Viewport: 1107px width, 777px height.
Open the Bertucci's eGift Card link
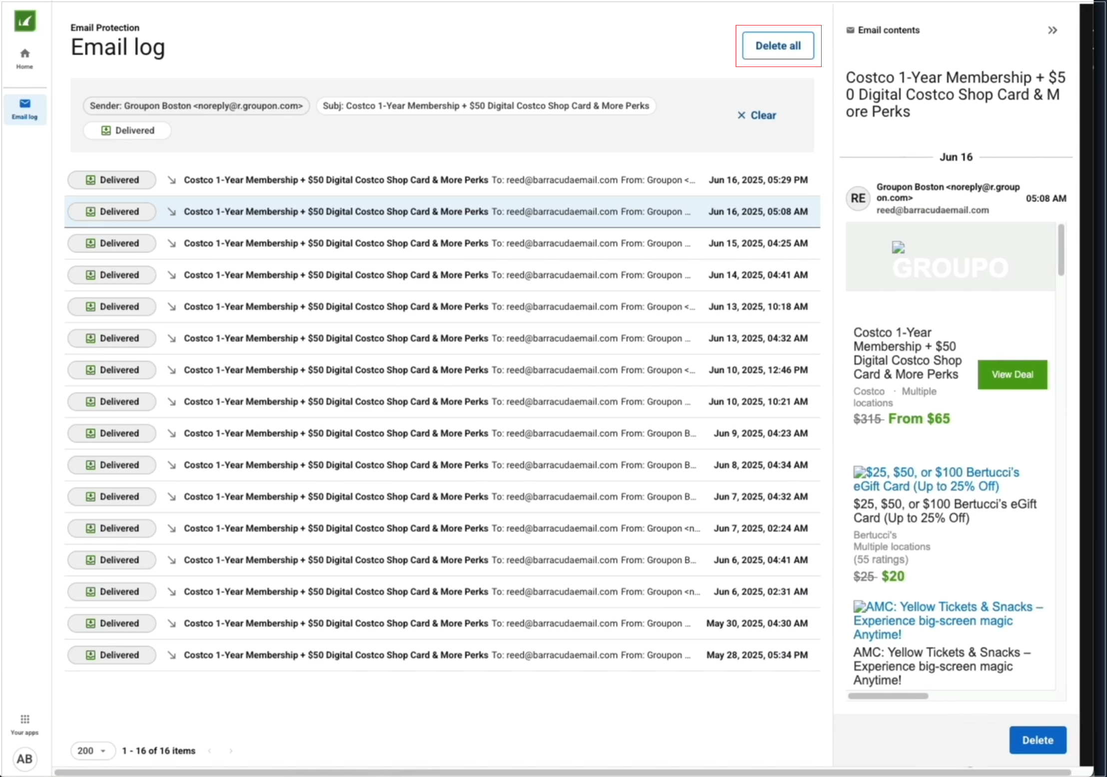[936, 479]
